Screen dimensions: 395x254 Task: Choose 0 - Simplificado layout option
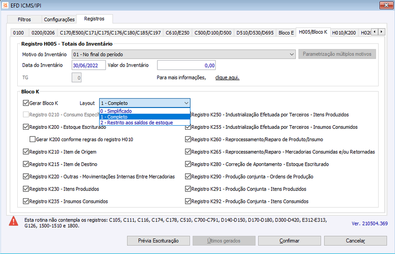coord(145,111)
